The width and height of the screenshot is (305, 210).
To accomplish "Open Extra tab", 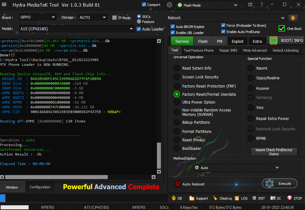I will point(257,41).
